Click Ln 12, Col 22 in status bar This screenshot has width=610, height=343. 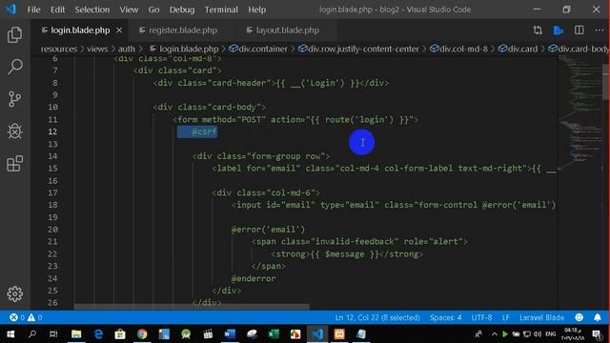(x=377, y=317)
